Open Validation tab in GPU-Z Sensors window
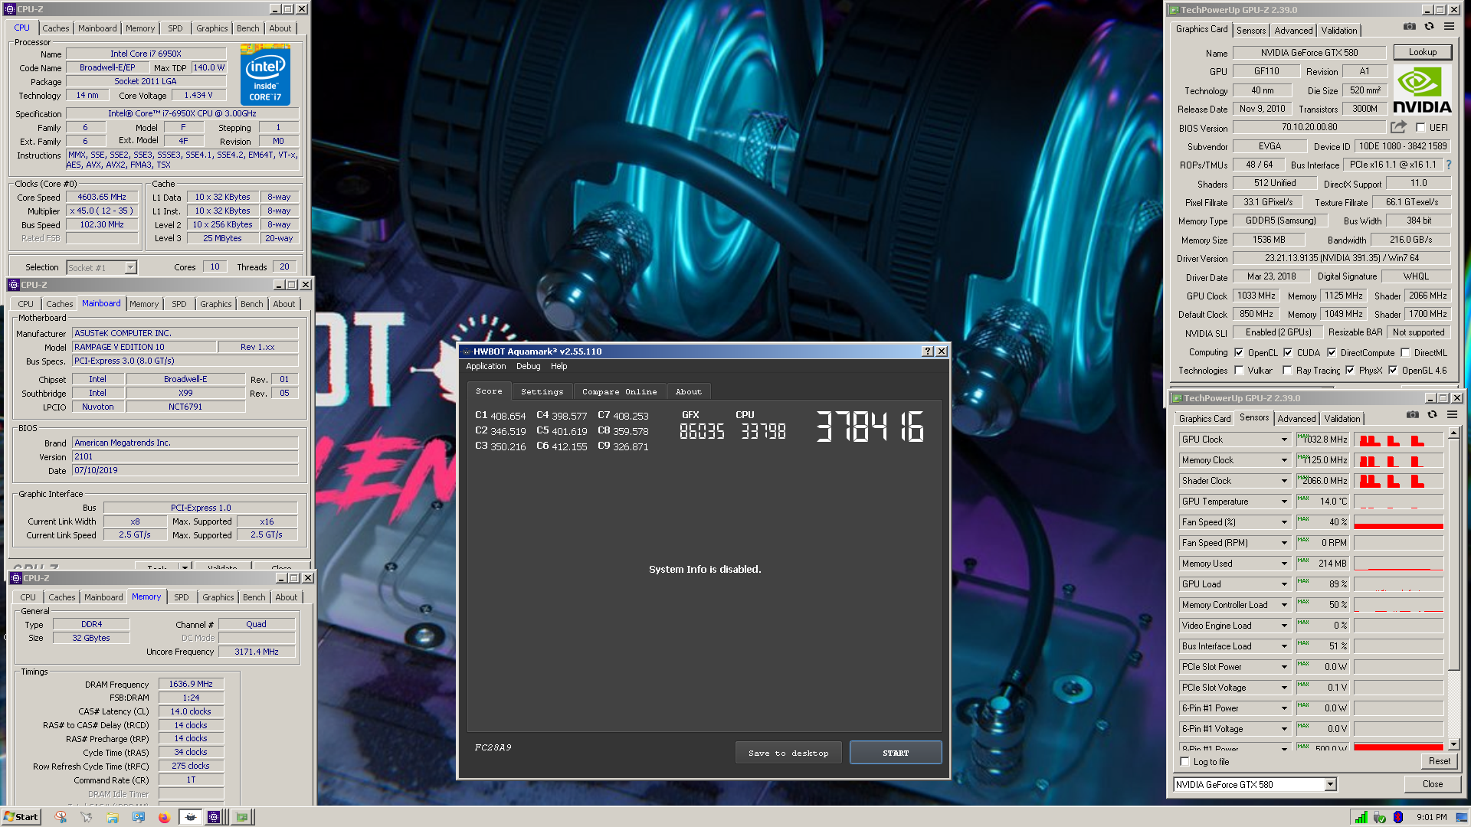 [1342, 419]
